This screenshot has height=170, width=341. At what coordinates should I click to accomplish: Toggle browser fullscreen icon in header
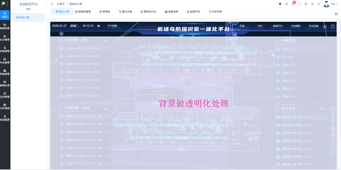pyautogui.click(x=299, y=4)
